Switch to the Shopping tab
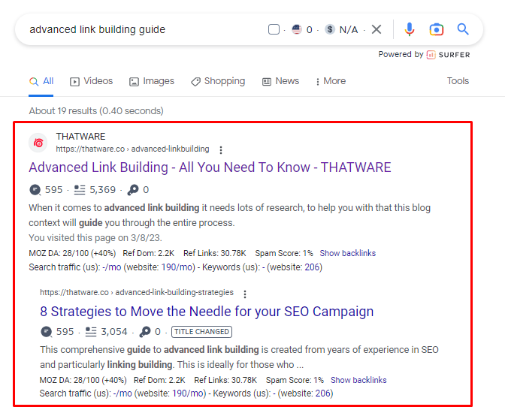Image resolution: width=505 pixels, height=410 pixels. (x=218, y=81)
